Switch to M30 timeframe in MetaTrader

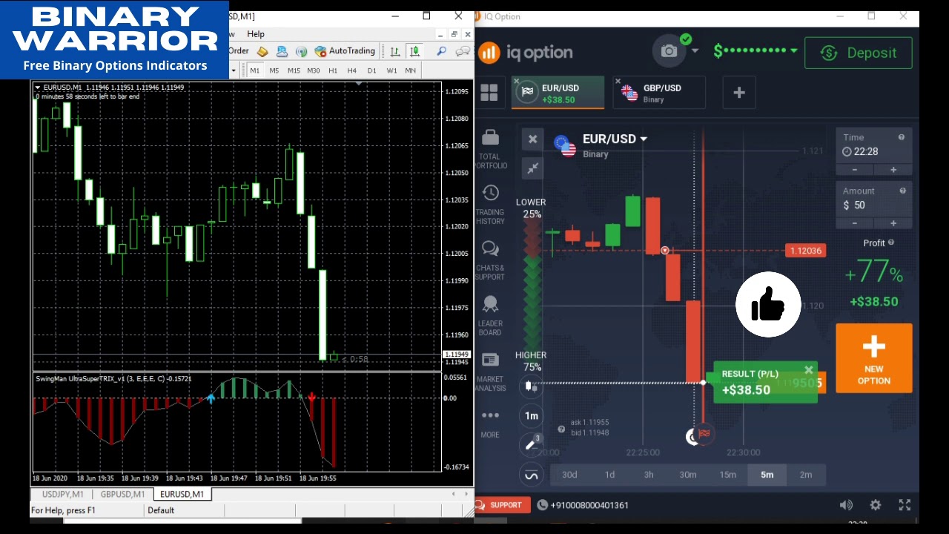pos(314,70)
